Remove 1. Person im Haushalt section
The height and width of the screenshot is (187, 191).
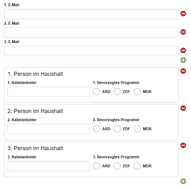click(x=183, y=71)
